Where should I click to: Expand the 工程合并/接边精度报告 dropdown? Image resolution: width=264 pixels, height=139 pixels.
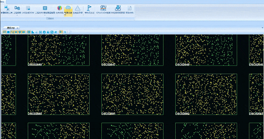[x=45, y=15]
